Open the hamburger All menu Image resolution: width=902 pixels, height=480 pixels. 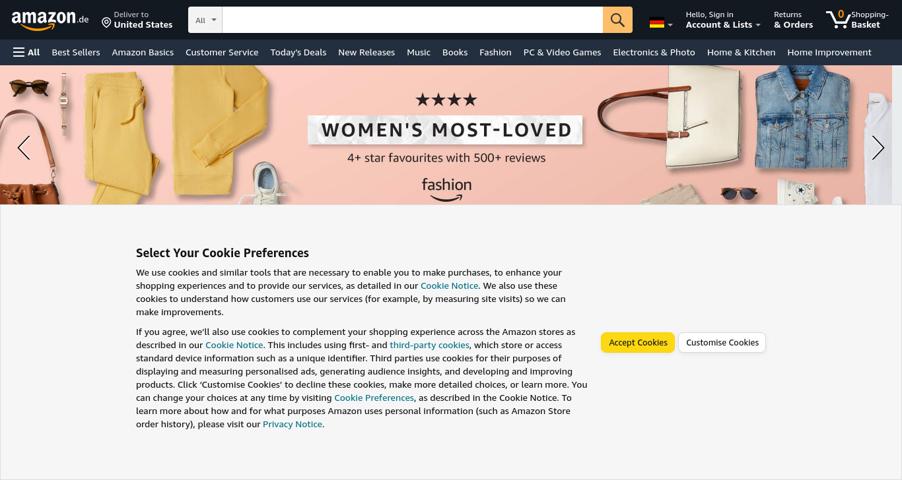(26, 52)
